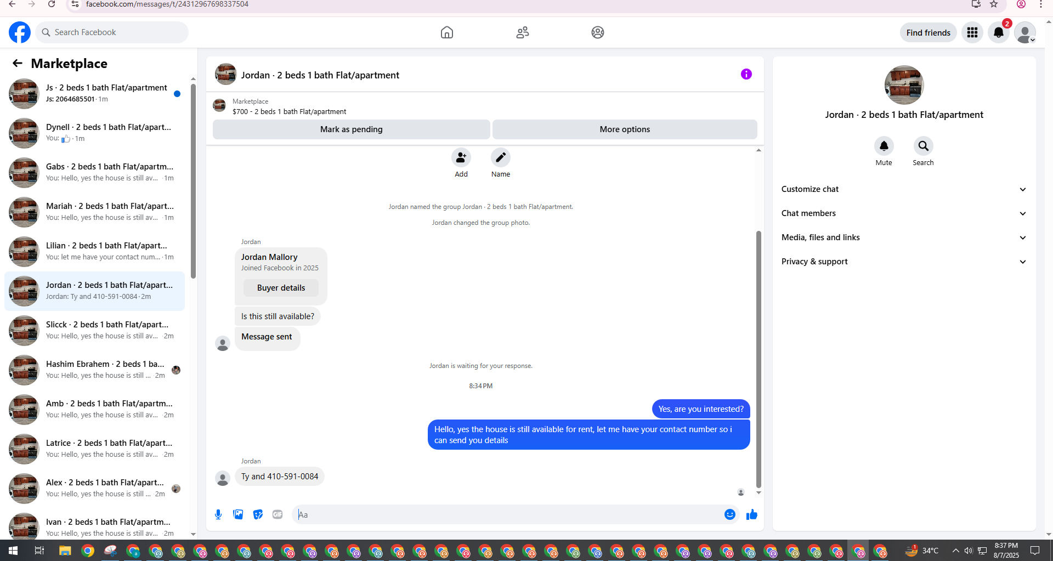
Task: Open File Explorer from taskbar
Action: tap(65, 551)
